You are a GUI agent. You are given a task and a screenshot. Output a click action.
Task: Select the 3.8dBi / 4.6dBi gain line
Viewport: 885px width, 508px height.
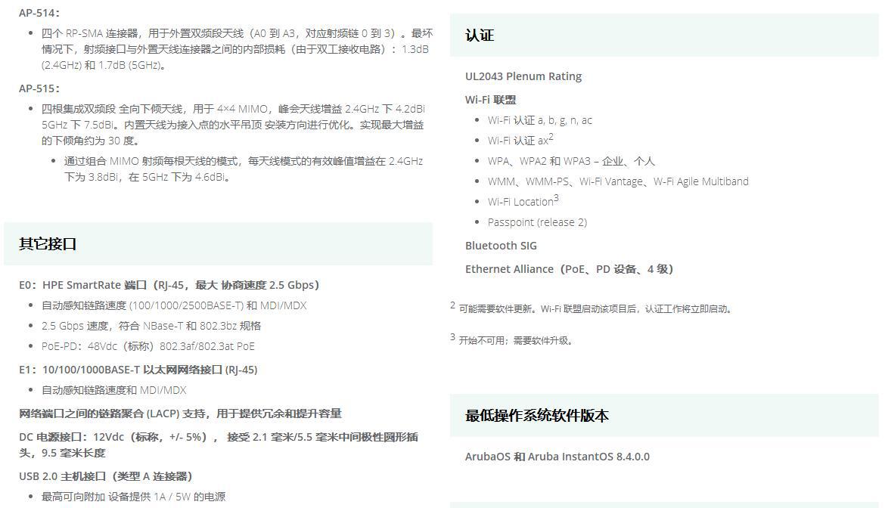pyautogui.click(x=147, y=177)
